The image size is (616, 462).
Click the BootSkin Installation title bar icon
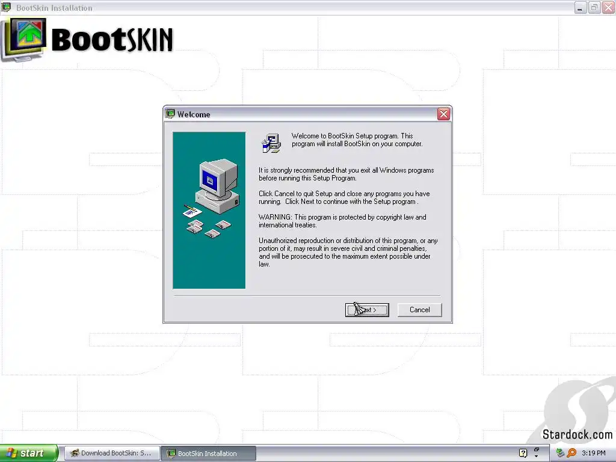[6, 7]
